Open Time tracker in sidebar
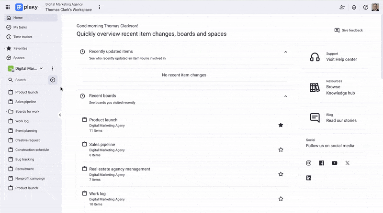The image size is (383, 213). tap(23, 37)
